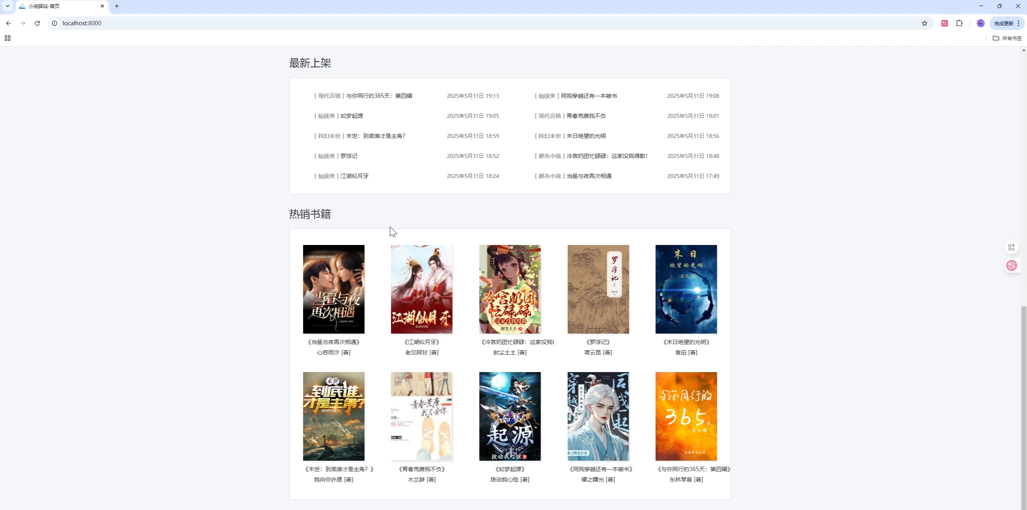Image resolution: width=1027 pixels, height=510 pixels.
Task: Click the scrollbar up arrow
Action: point(1023,50)
